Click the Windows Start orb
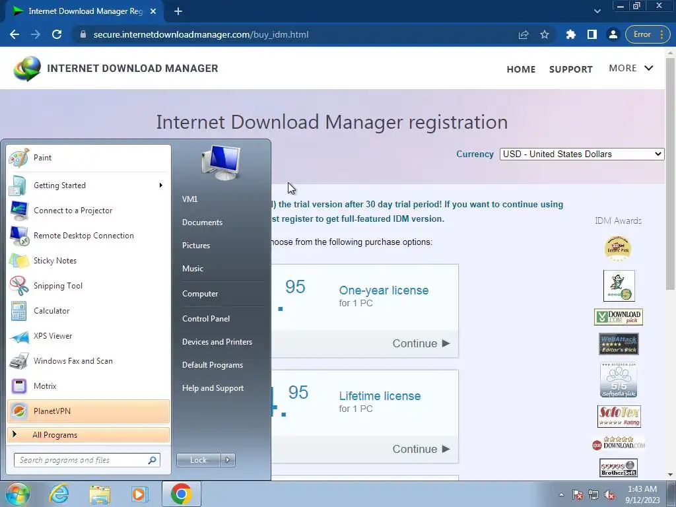The image size is (676, 507). pyautogui.click(x=17, y=494)
